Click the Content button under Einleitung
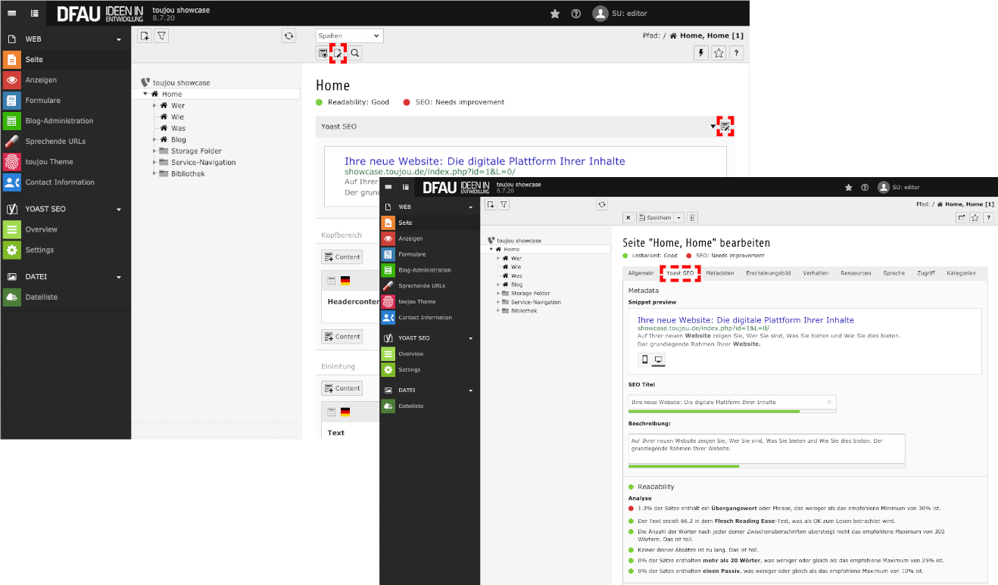Screen dimensions: 998x585 pos(342,388)
